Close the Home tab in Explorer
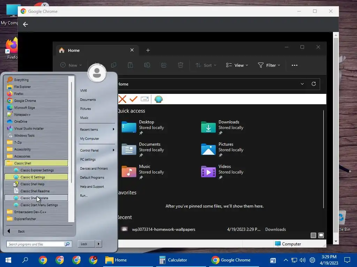Screen dimensions: 357x267 pyautogui.click(x=132, y=50)
